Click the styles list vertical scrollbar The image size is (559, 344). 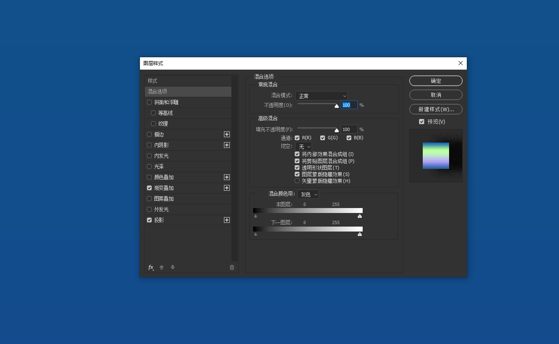pos(235,168)
